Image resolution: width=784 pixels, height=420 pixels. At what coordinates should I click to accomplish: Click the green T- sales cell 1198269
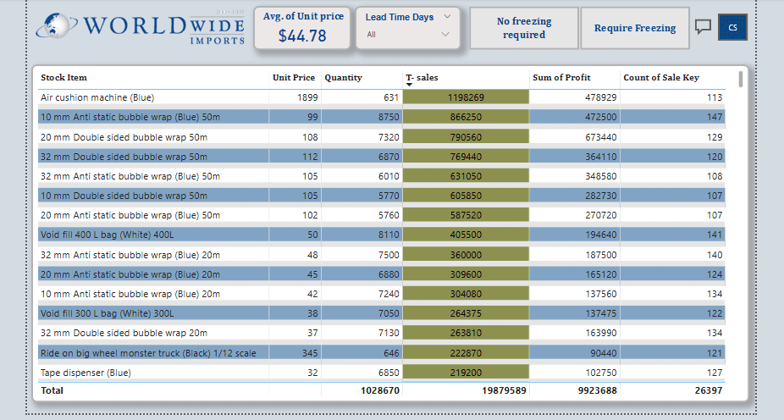(466, 97)
